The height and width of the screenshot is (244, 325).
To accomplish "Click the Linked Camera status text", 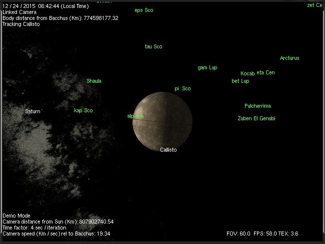I will click(19, 12).
